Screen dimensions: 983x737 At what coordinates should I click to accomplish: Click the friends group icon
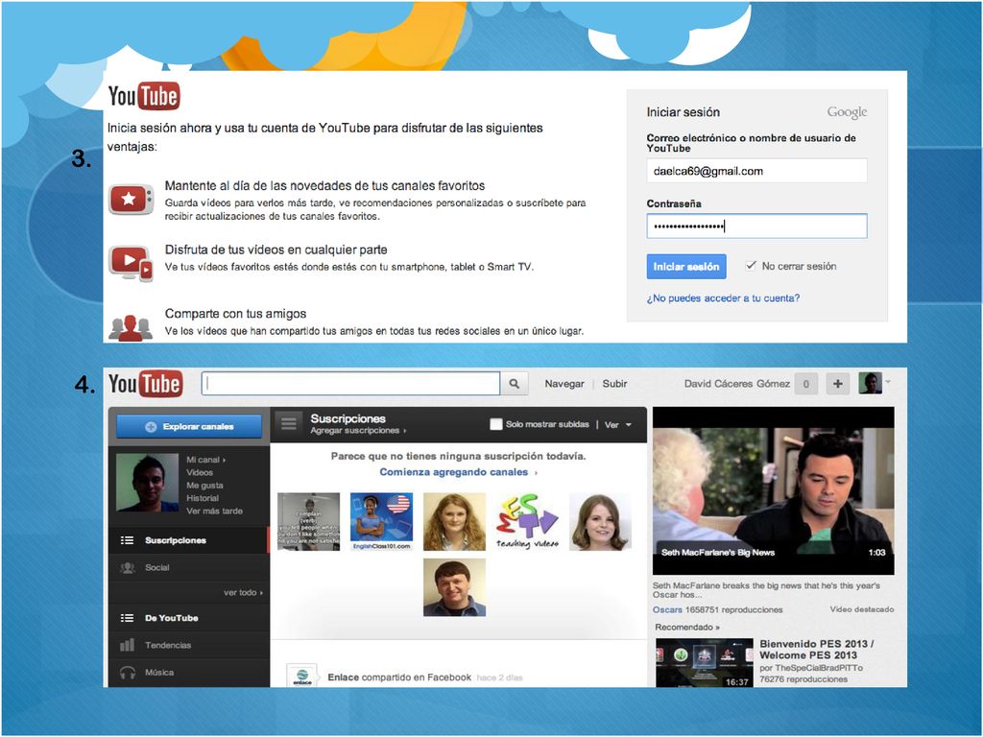pos(131,328)
